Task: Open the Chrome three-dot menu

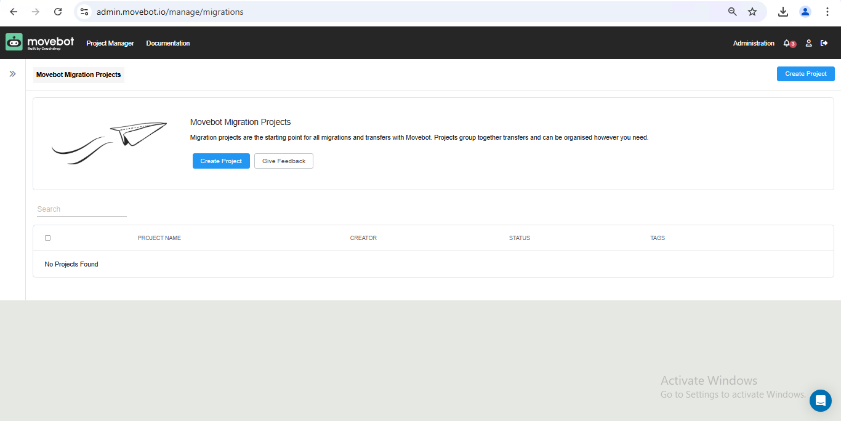Action: point(827,12)
